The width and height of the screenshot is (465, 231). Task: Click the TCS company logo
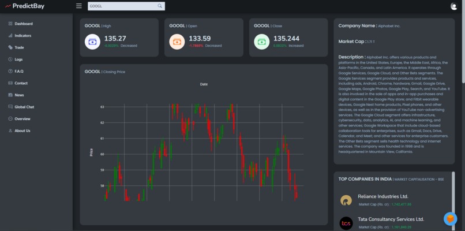(x=346, y=223)
